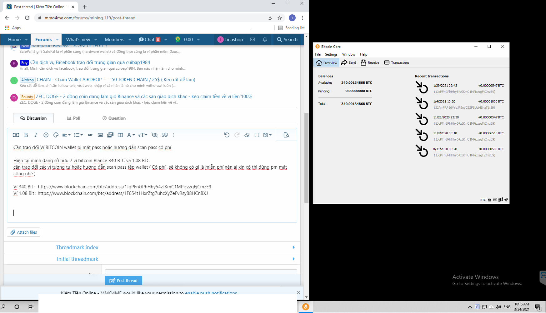
Task: Click the Bitcoin Core icon in the taskbar
Action: coord(306,307)
